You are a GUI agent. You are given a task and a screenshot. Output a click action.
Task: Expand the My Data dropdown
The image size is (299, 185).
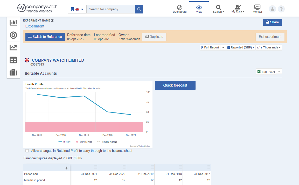coord(238,9)
